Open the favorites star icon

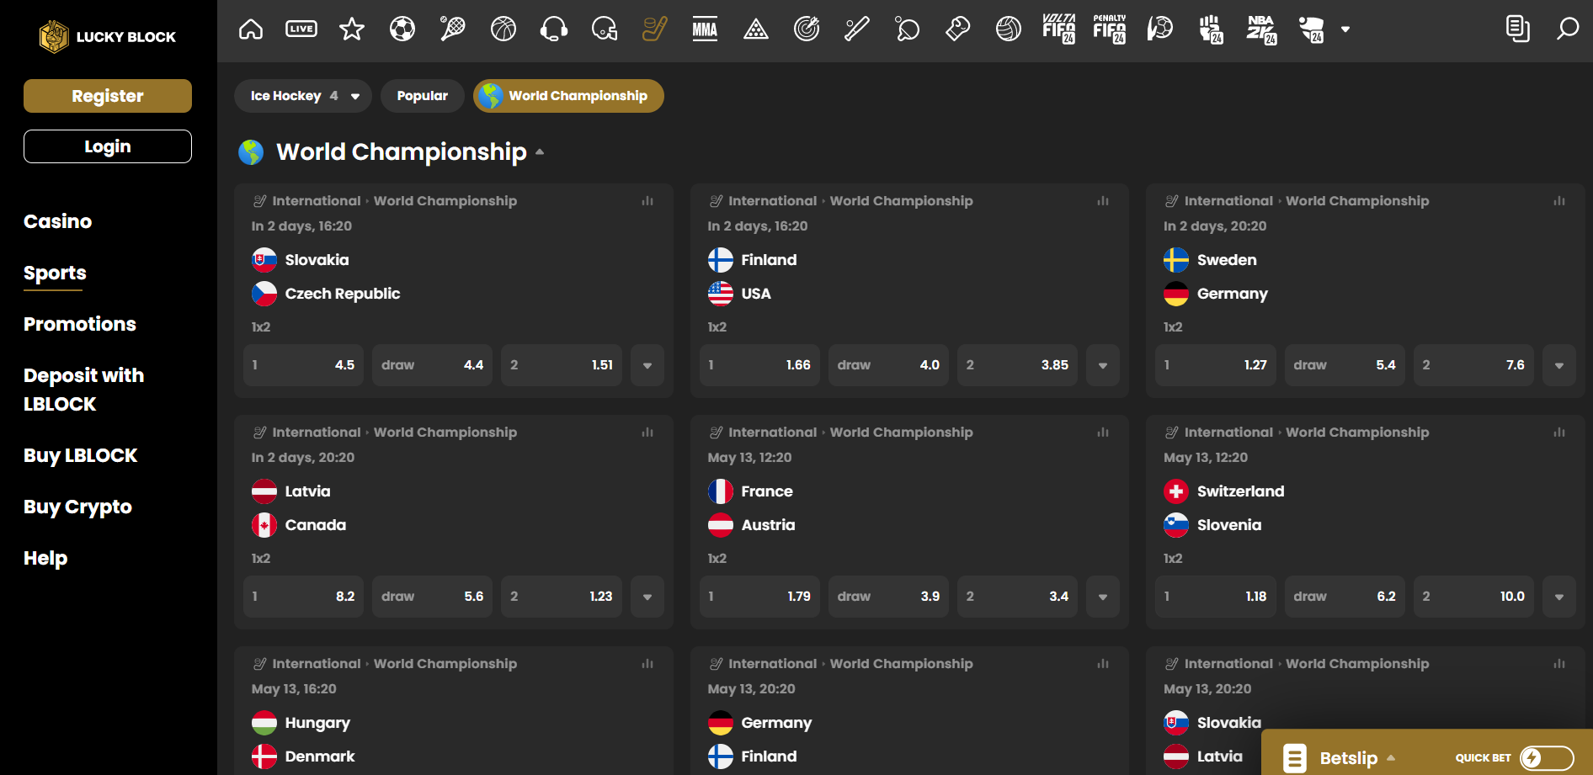point(352,29)
